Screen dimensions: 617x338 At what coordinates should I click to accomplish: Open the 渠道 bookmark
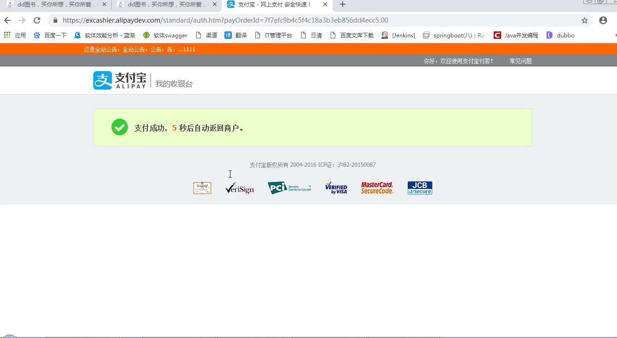206,35
